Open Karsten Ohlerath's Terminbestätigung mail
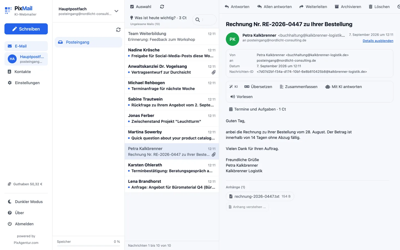Screen dimensions: 400x250 [172, 168]
